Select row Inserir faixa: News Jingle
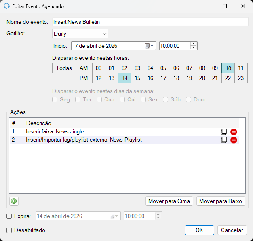This screenshot has height=241, width=253. click(x=124, y=132)
